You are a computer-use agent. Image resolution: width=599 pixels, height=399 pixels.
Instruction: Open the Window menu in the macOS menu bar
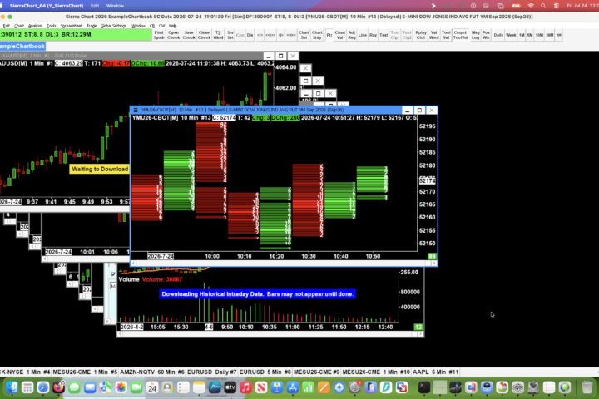(x=115, y=6)
